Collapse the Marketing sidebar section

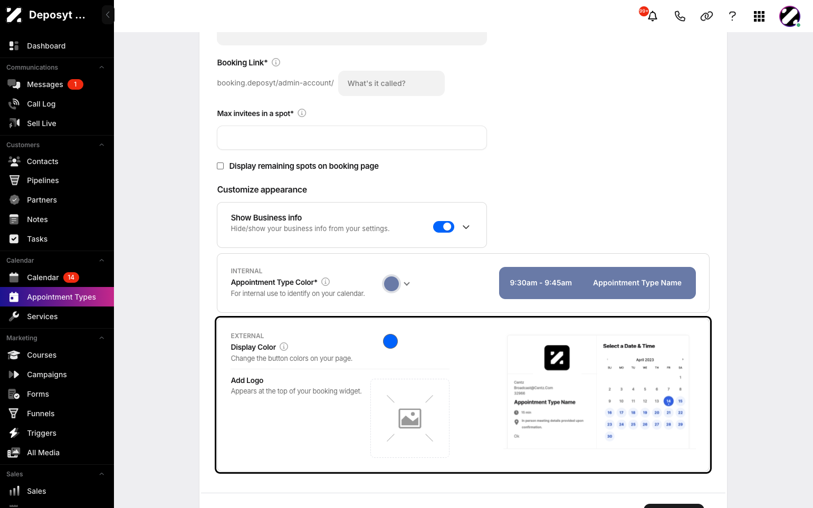tap(102, 338)
